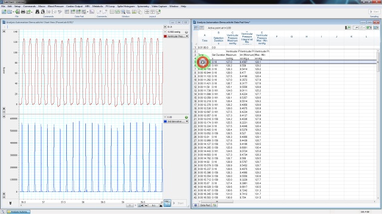Click the Comments window icon
Screen dimensions: 382x214
pyautogui.click(x=104, y=12)
